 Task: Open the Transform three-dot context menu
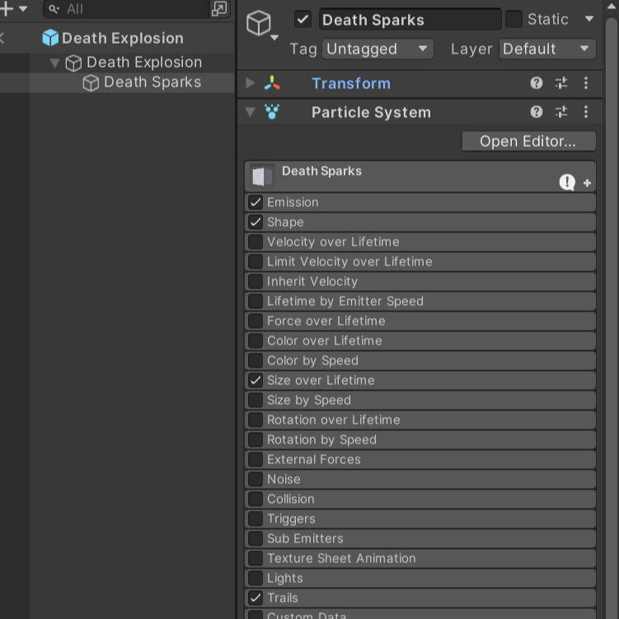click(586, 83)
